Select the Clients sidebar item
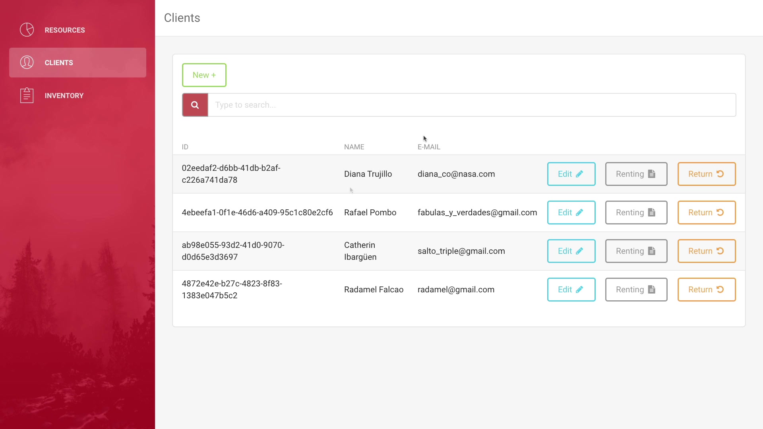The width and height of the screenshot is (763, 429). (x=59, y=63)
